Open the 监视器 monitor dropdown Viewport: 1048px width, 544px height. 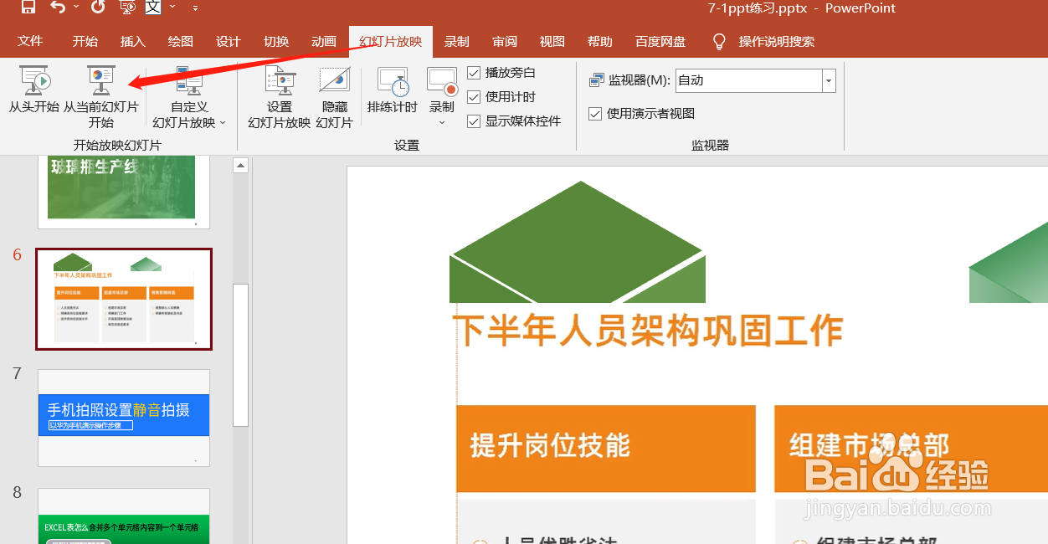[828, 80]
